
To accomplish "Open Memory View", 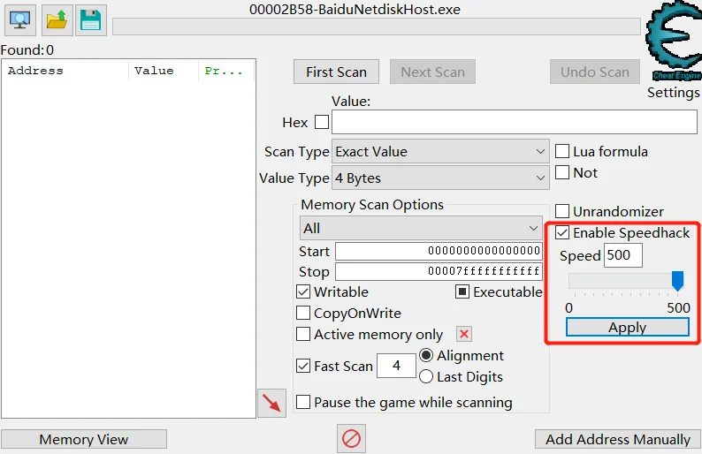I will point(84,439).
